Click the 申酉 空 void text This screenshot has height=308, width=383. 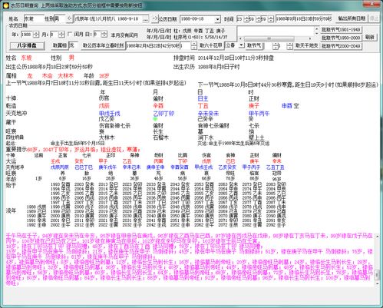290,105
